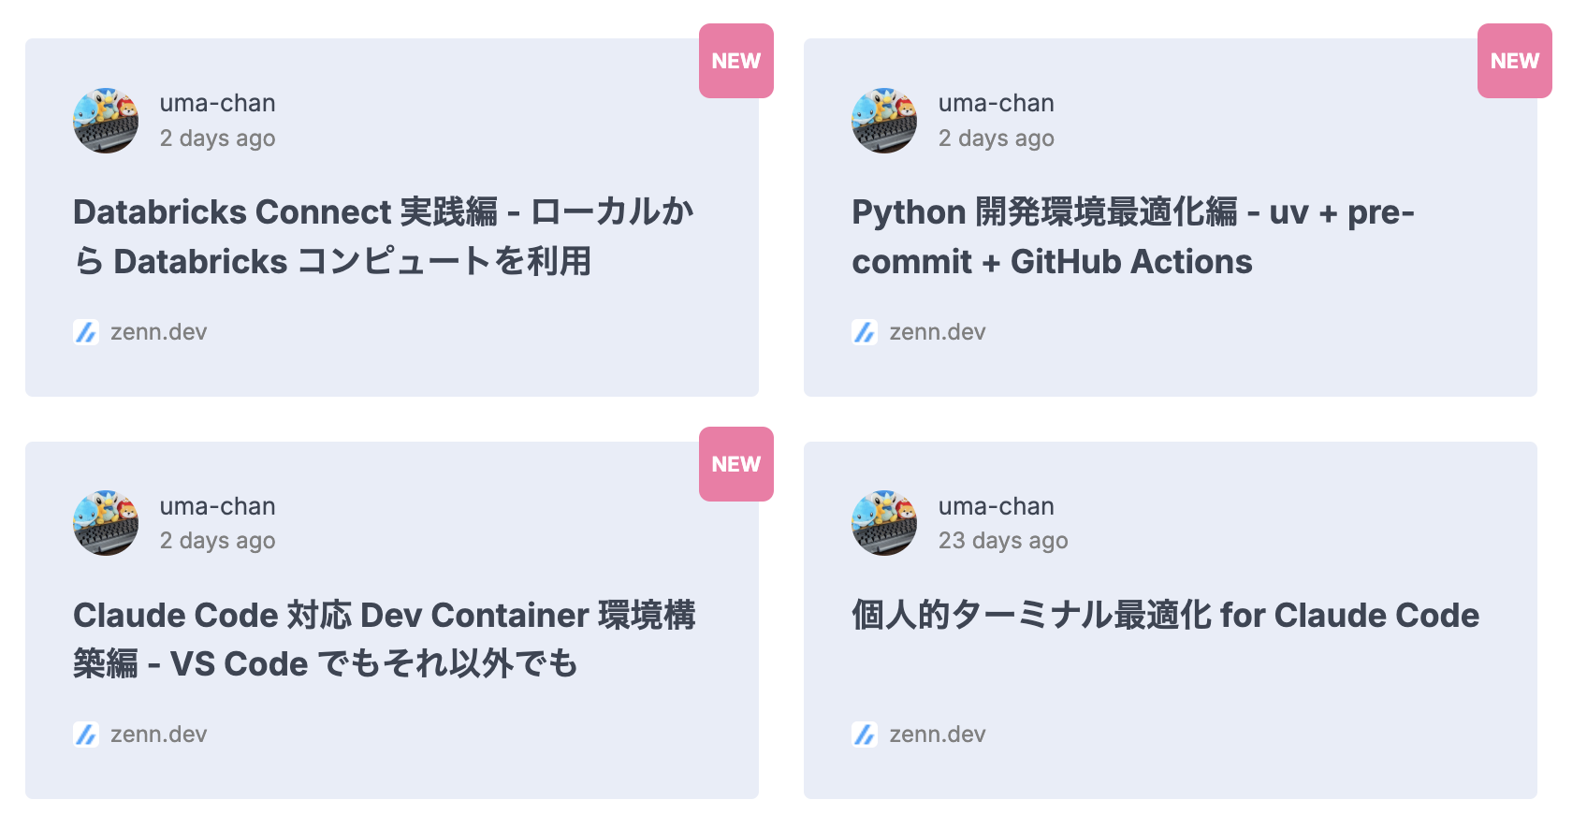Screen dimensions: 1587x829
Task: Click the zenn.dev label on the Python uv card
Action: pos(937,332)
